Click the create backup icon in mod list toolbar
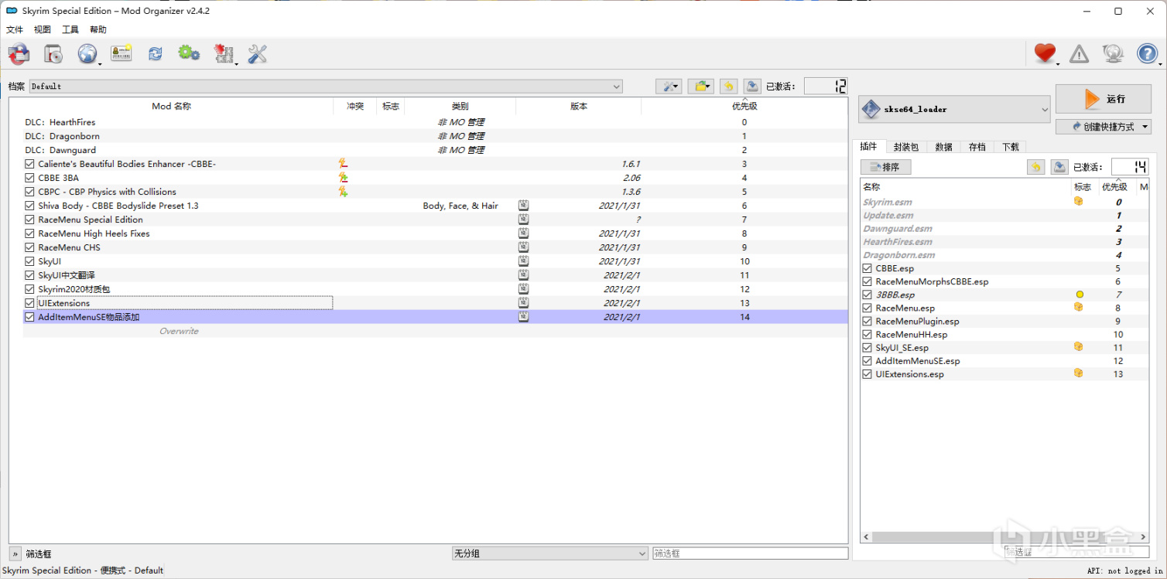The width and height of the screenshot is (1167, 579). click(x=751, y=87)
